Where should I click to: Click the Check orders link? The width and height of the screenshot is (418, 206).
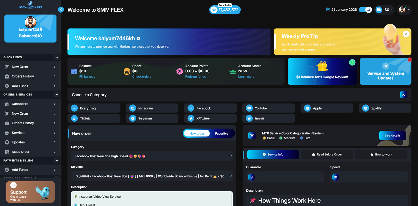point(142,77)
